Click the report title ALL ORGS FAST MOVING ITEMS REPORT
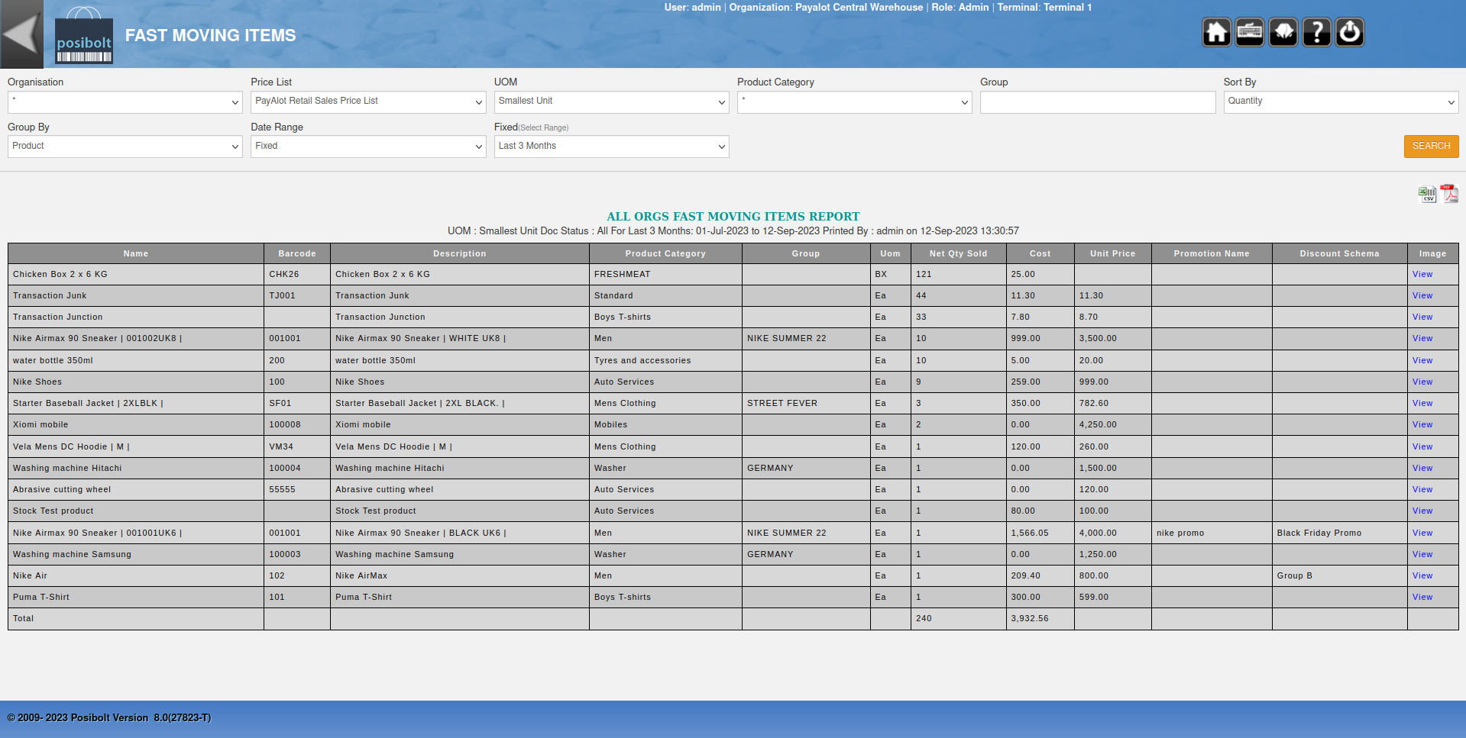 pos(733,217)
